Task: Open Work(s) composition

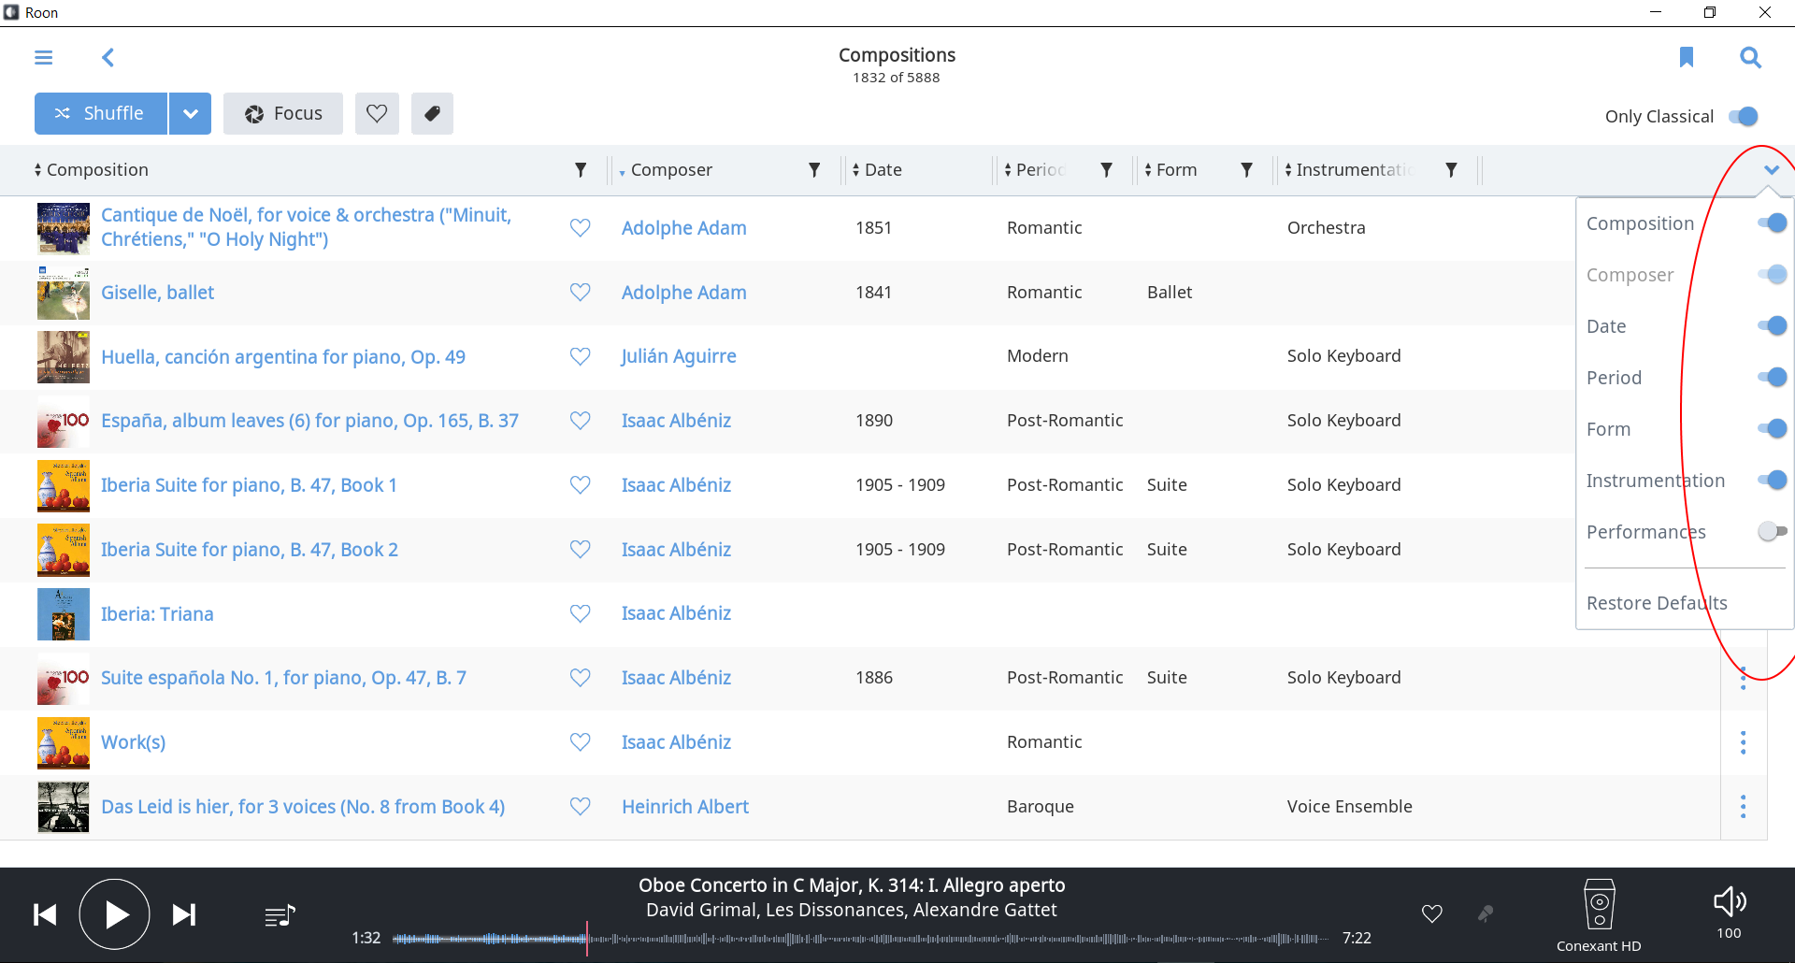Action: 133,742
